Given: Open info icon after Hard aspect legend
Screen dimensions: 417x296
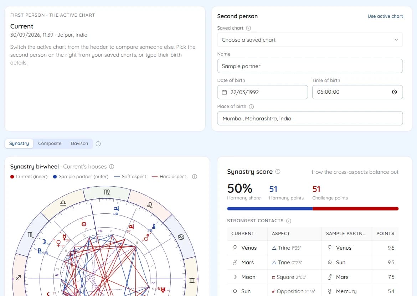Looking at the screenshot, I should [x=195, y=177].
